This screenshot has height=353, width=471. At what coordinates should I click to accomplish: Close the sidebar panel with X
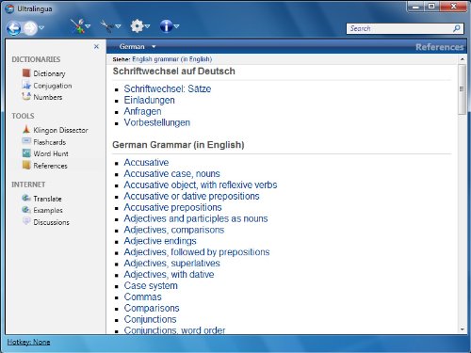point(96,47)
